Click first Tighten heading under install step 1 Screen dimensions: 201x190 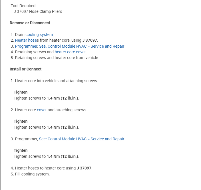coord(21,92)
